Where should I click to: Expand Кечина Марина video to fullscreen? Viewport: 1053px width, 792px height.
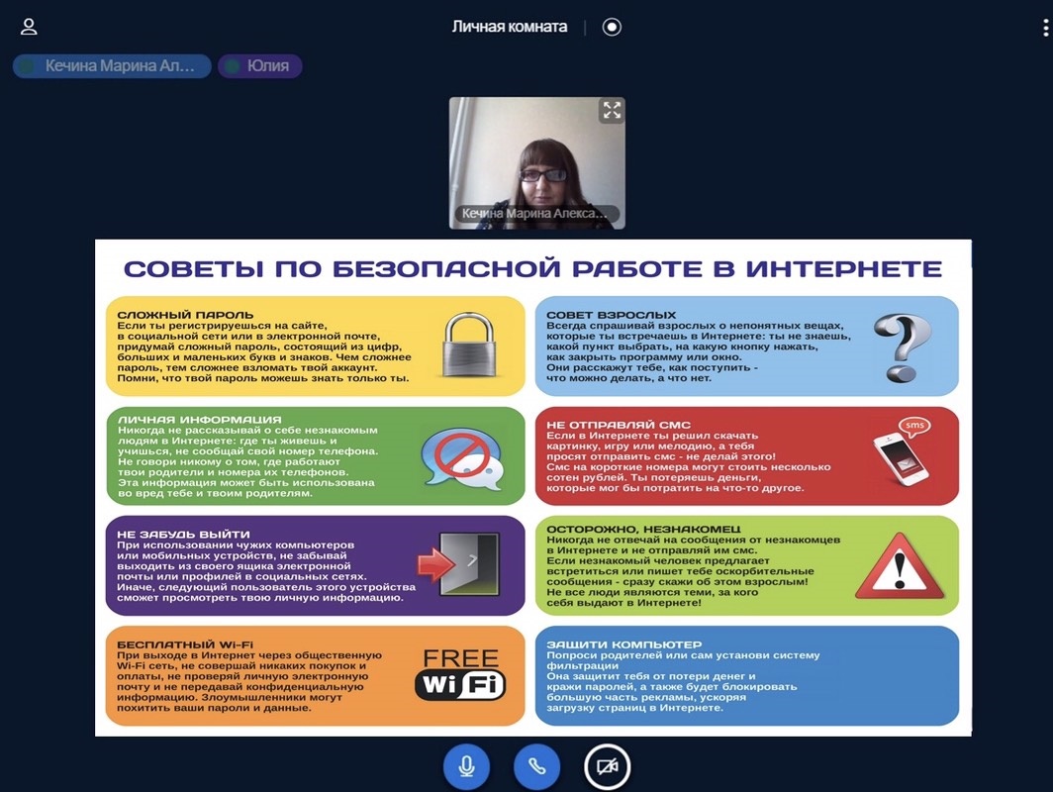tap(612, 110)
